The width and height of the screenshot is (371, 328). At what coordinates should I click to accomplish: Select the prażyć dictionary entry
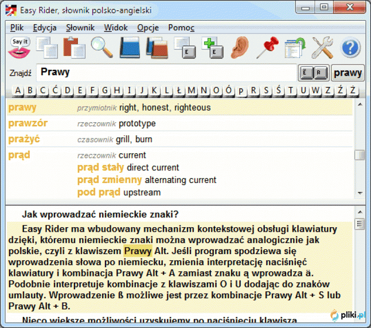(x=180, y=139)
